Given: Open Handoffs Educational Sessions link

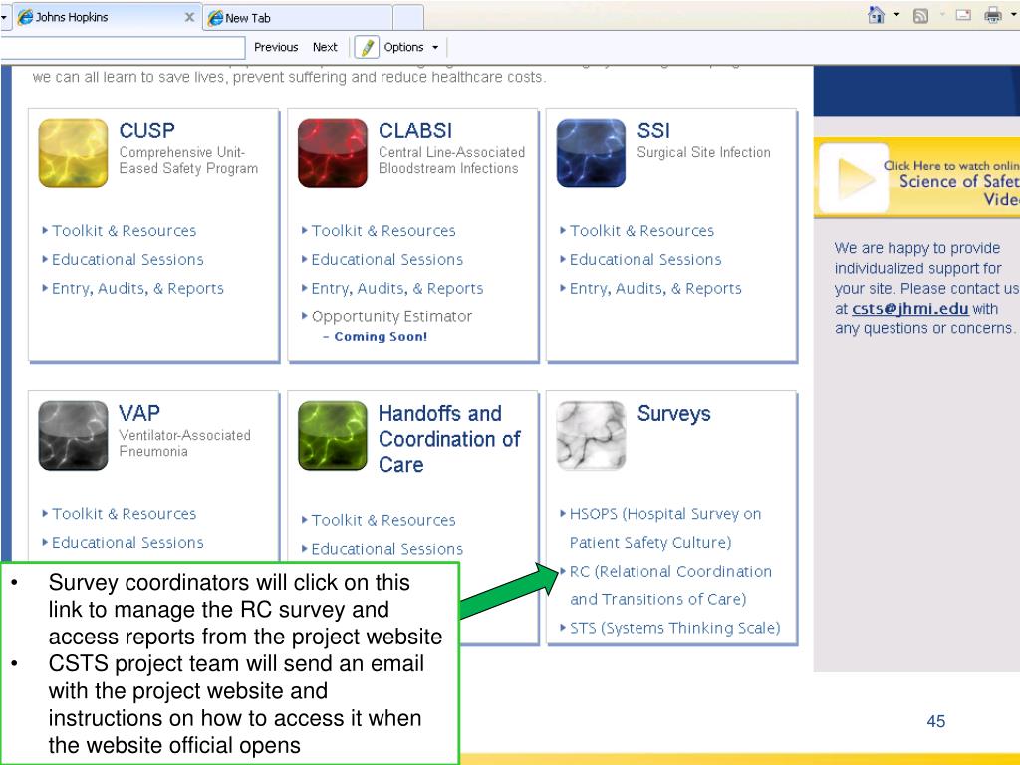Looking at the screenshot, I should coord(387,549).
